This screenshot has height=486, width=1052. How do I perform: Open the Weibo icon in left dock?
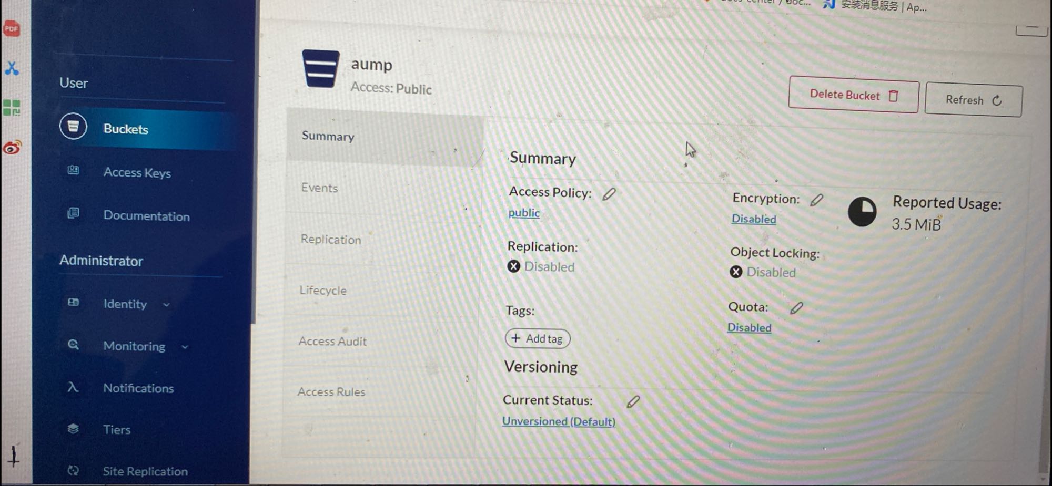(x=12, y=148)
